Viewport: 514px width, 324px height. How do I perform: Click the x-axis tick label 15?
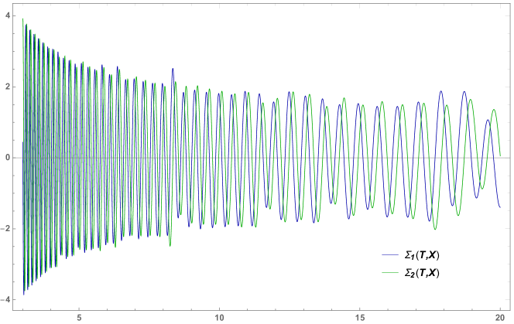coord(360,318)
